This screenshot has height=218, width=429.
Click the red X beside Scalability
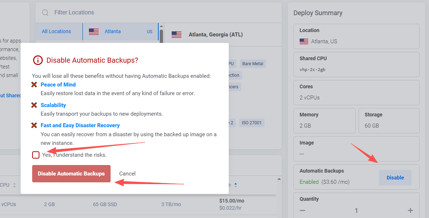click(34, 105)
